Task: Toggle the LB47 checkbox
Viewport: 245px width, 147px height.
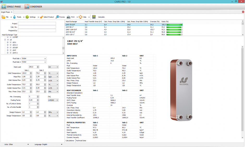Action: 11,50
